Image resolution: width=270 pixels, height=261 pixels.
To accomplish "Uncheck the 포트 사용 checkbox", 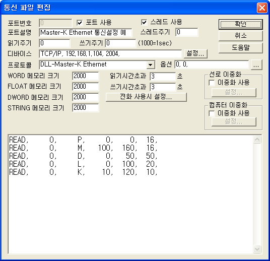I will tap(80, 23).
